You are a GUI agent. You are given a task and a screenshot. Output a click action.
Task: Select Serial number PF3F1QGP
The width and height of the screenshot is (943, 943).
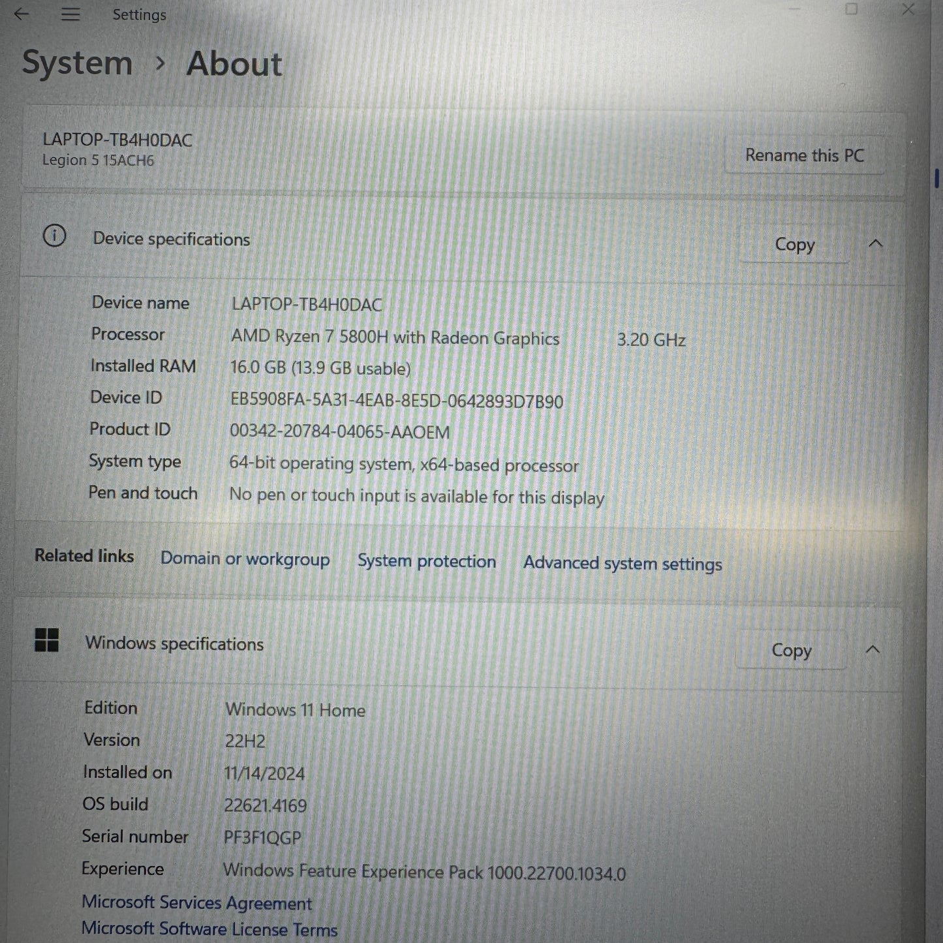pos(262,837)
